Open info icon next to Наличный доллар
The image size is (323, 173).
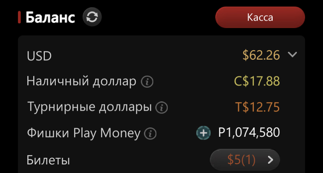(147, 81)
